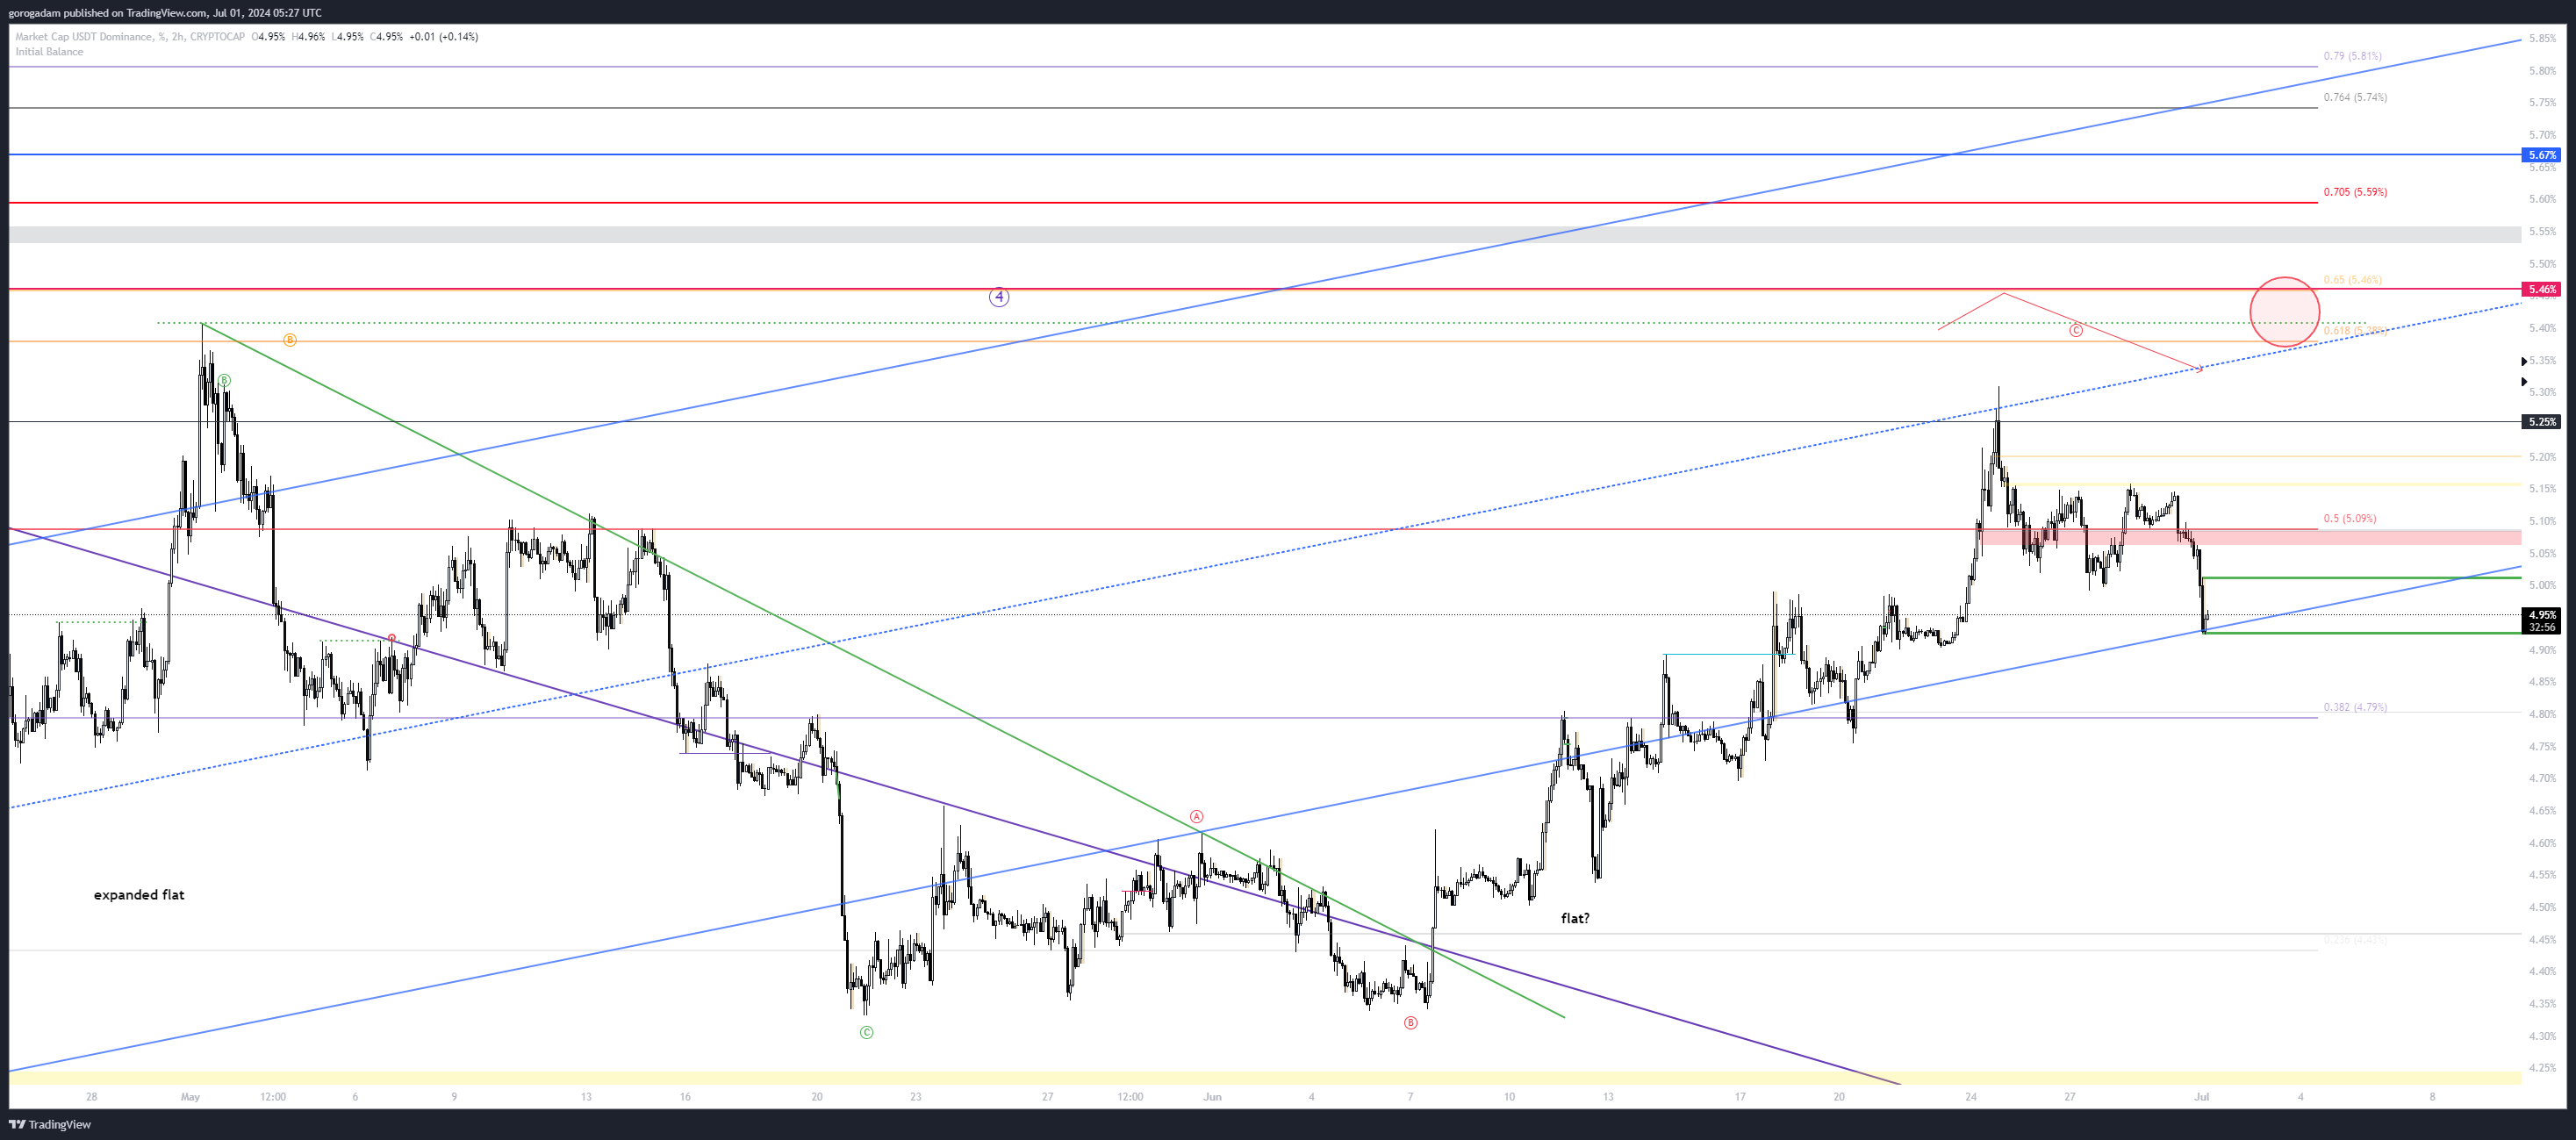Click the red circled C marker under the arrow path
Image resolution: width=2576 pixels, height=1140 pixels.
[2075, 330]
